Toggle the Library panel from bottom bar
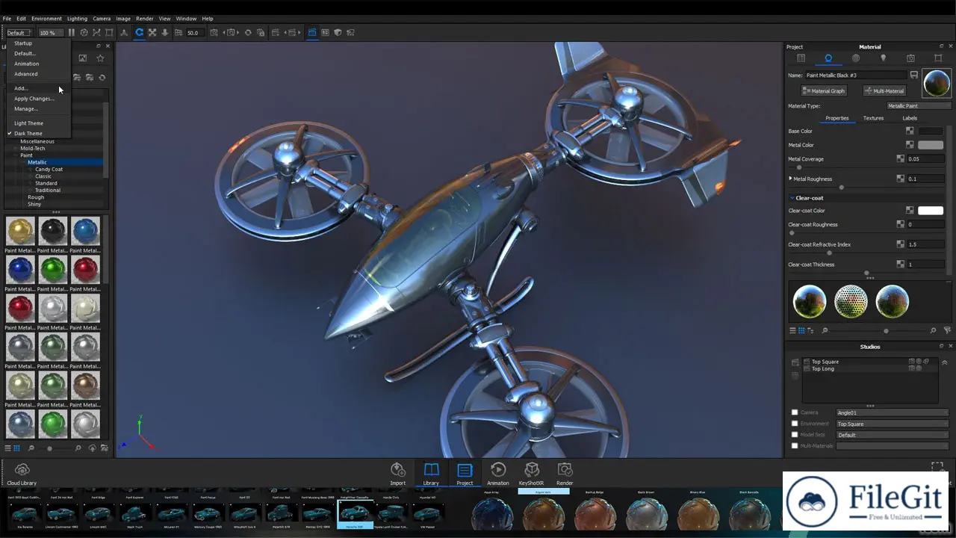 [431, 474]
